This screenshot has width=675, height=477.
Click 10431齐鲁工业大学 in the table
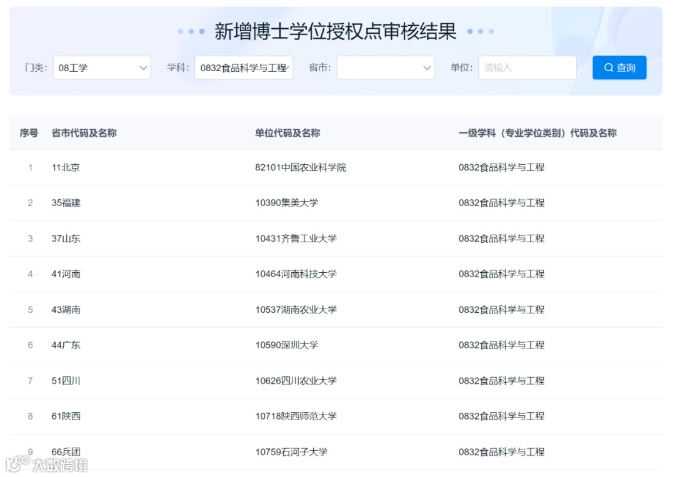(x=296, y=238)
